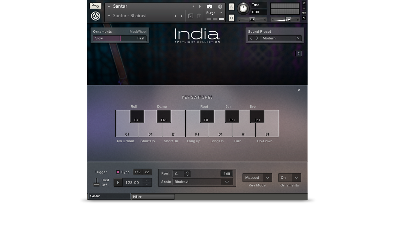Screen dimensions: 395x227
Task: Open instrument info with the i icon
Action: [220, 6]
